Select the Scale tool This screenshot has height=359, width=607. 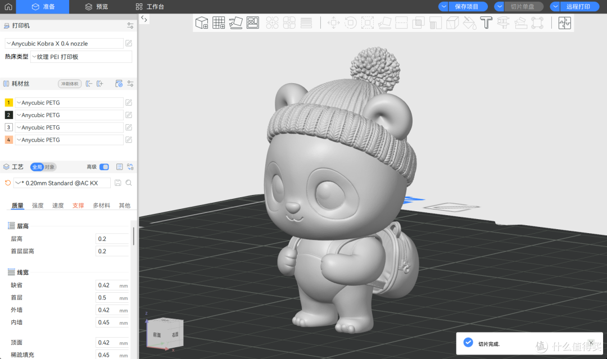tap(368, 23)
